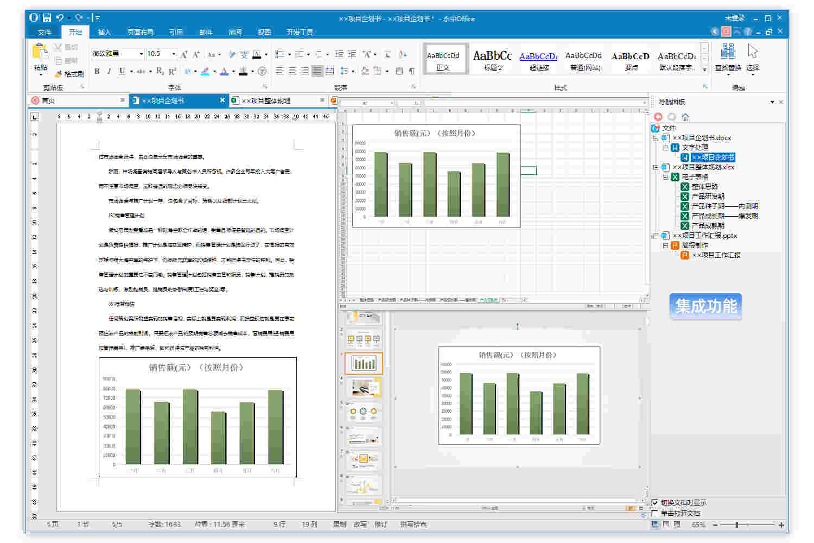The height and width of the screenshot is (543, 814).
Task: Toggle bold formatting in the font group
Action: (x=97, y=71)
